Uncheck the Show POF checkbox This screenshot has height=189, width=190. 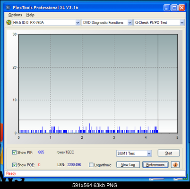(x=14, y=165)
